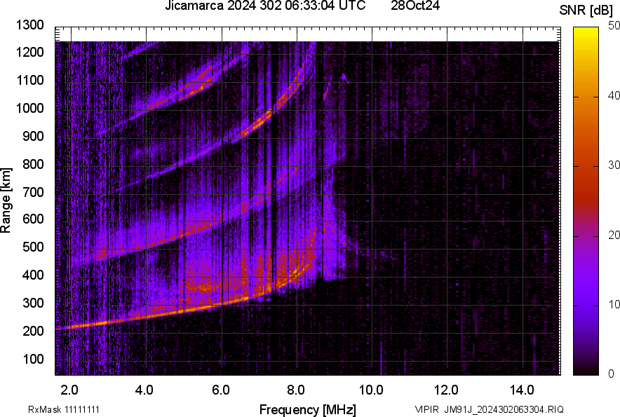Viewport: 620px width, 417px height.
Task: Click the SNR color scale bar
Action: 586,201
